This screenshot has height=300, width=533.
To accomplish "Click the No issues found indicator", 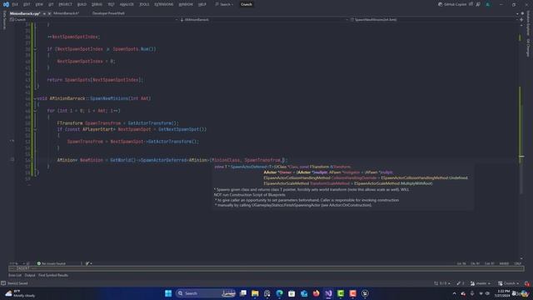I will tap(52, 263).
